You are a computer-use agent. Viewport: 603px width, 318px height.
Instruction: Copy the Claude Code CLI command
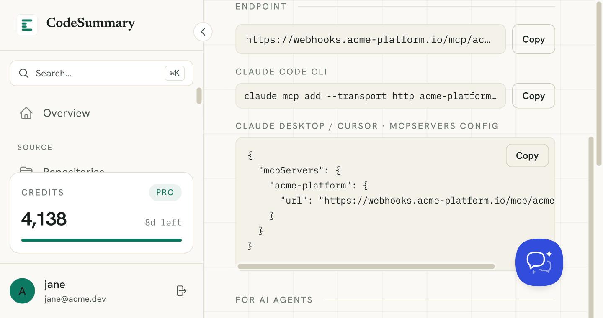click(x=533, y=96)
